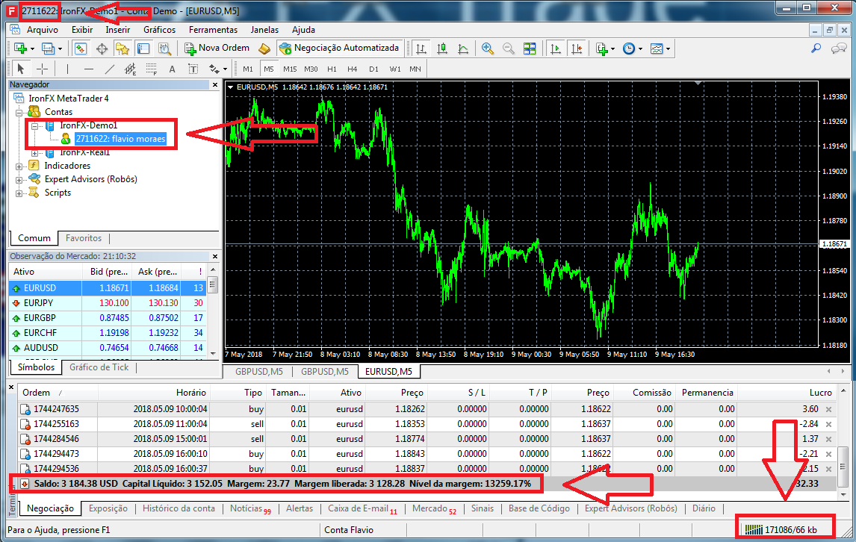Viewport: 856px width, 542px height.
Task: Select the crosshair cursor tool
Action: (x=43, y=69)
